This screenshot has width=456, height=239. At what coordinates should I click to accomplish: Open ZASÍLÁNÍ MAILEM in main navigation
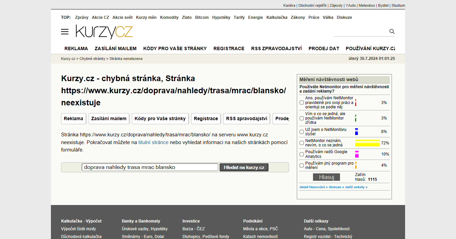116,48
